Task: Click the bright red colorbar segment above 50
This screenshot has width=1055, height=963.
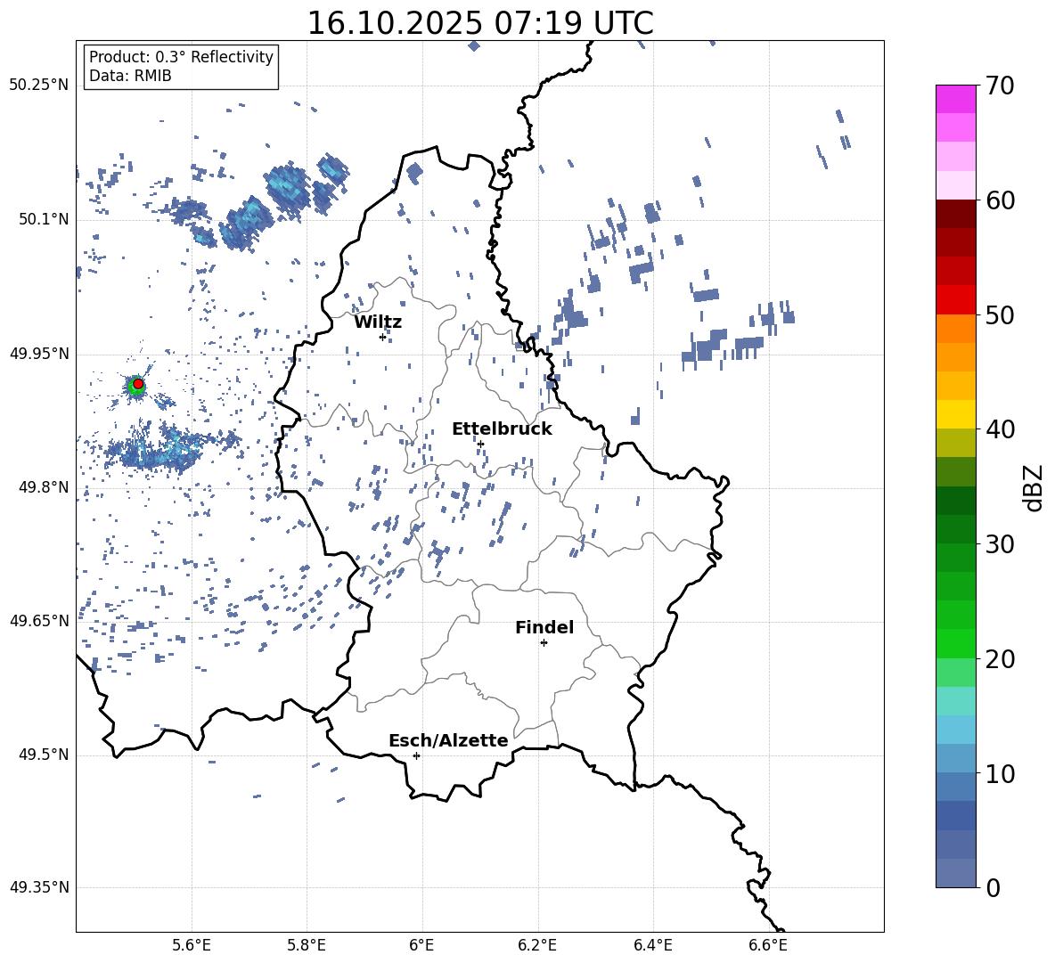Action: [955, 300]
